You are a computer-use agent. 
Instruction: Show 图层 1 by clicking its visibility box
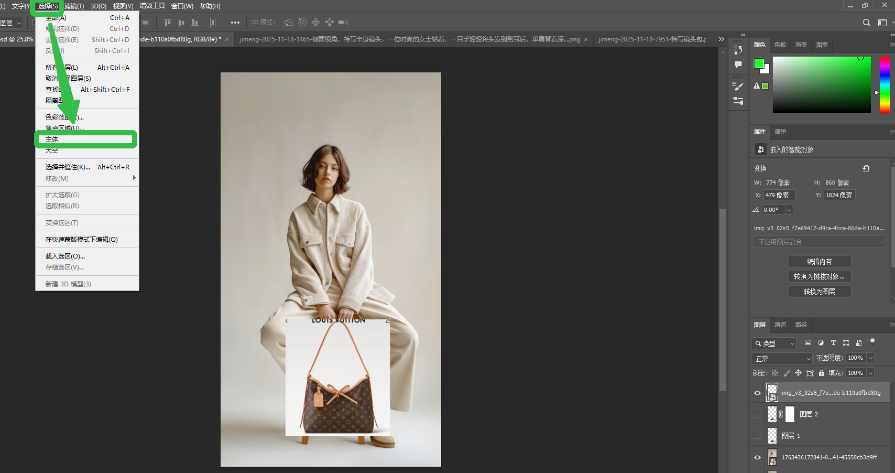pyautogui.click(x=757, y=436)
